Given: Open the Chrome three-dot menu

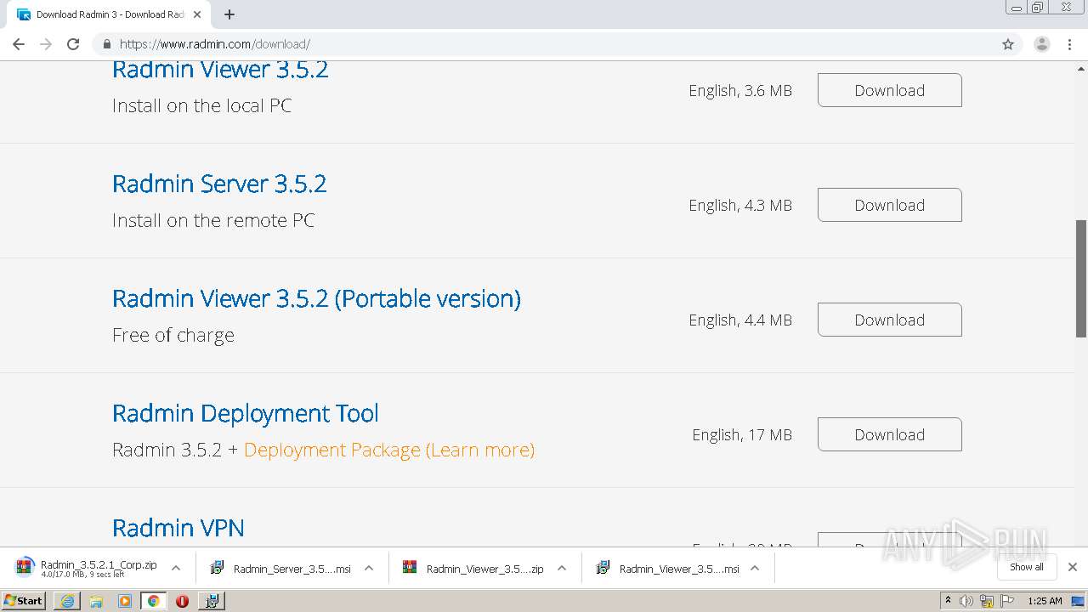Looking at the screenshot, I should pyautogui.click(x=1069, y=44).
